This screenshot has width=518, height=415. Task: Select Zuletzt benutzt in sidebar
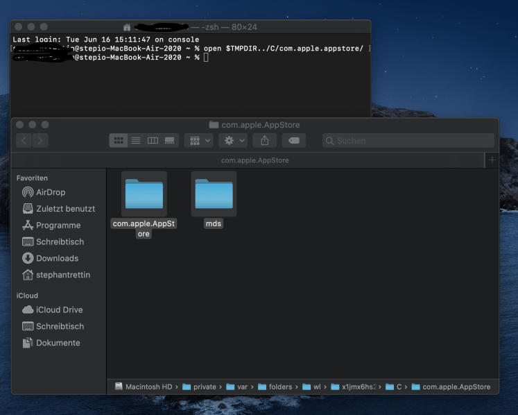65,209
